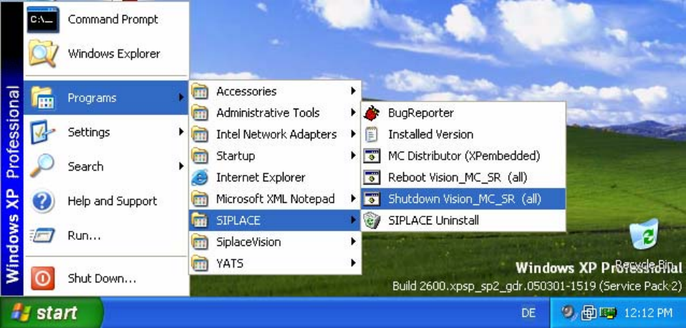
Task: Click the green start button
Action: point(52,313)
